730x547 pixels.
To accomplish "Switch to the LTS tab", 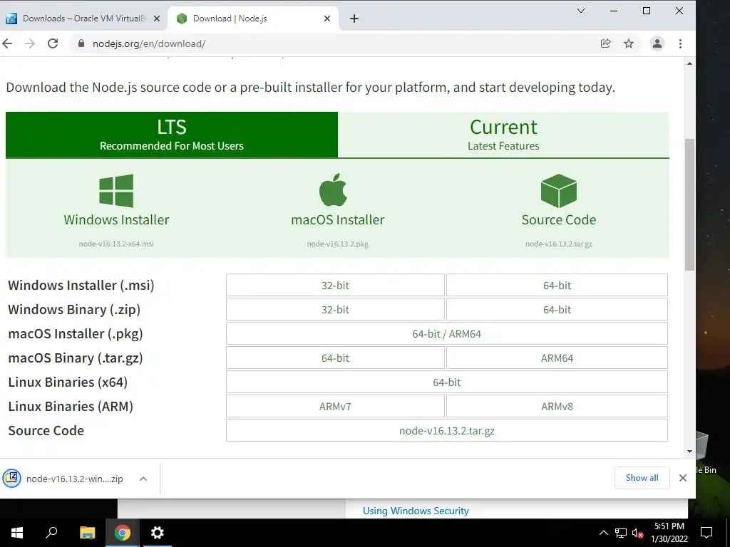I will coord(172,135).
